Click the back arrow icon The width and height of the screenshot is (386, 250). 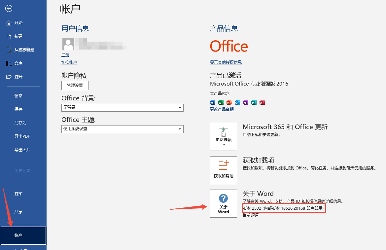tap(9, 9)
